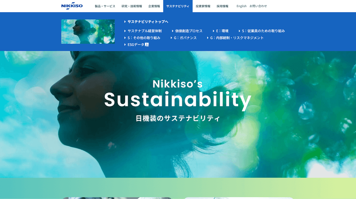The width and height of the screenshot is (356, 199).
Task: Open the 研究・技術情報 menu
Action: point(132,6)
